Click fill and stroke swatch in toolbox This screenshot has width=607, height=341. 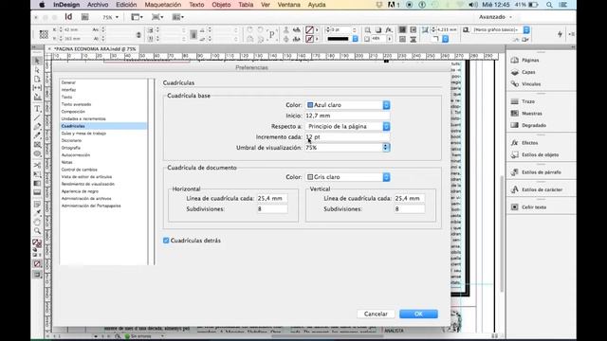click(x=37, y=243)
